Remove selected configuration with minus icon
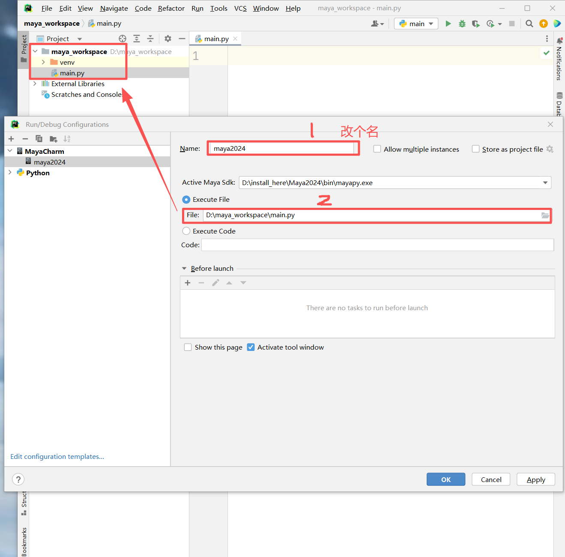The width and height of the screenshot is (565, 557). tap(25, 139)
